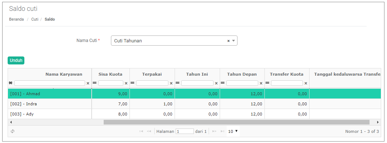The height and width of the screenshot is (143, 387).
Task: Open filter operator for Sisa Kuota column
Action: pos(95,83)
